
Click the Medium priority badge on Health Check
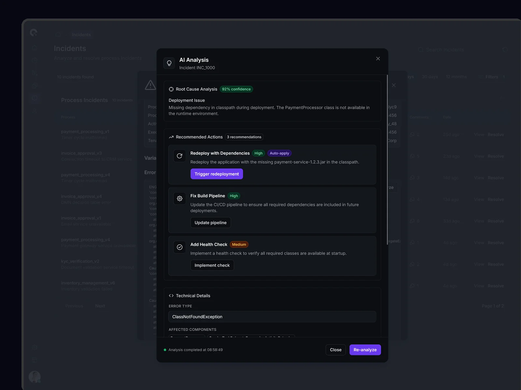[x=239, y=244]
